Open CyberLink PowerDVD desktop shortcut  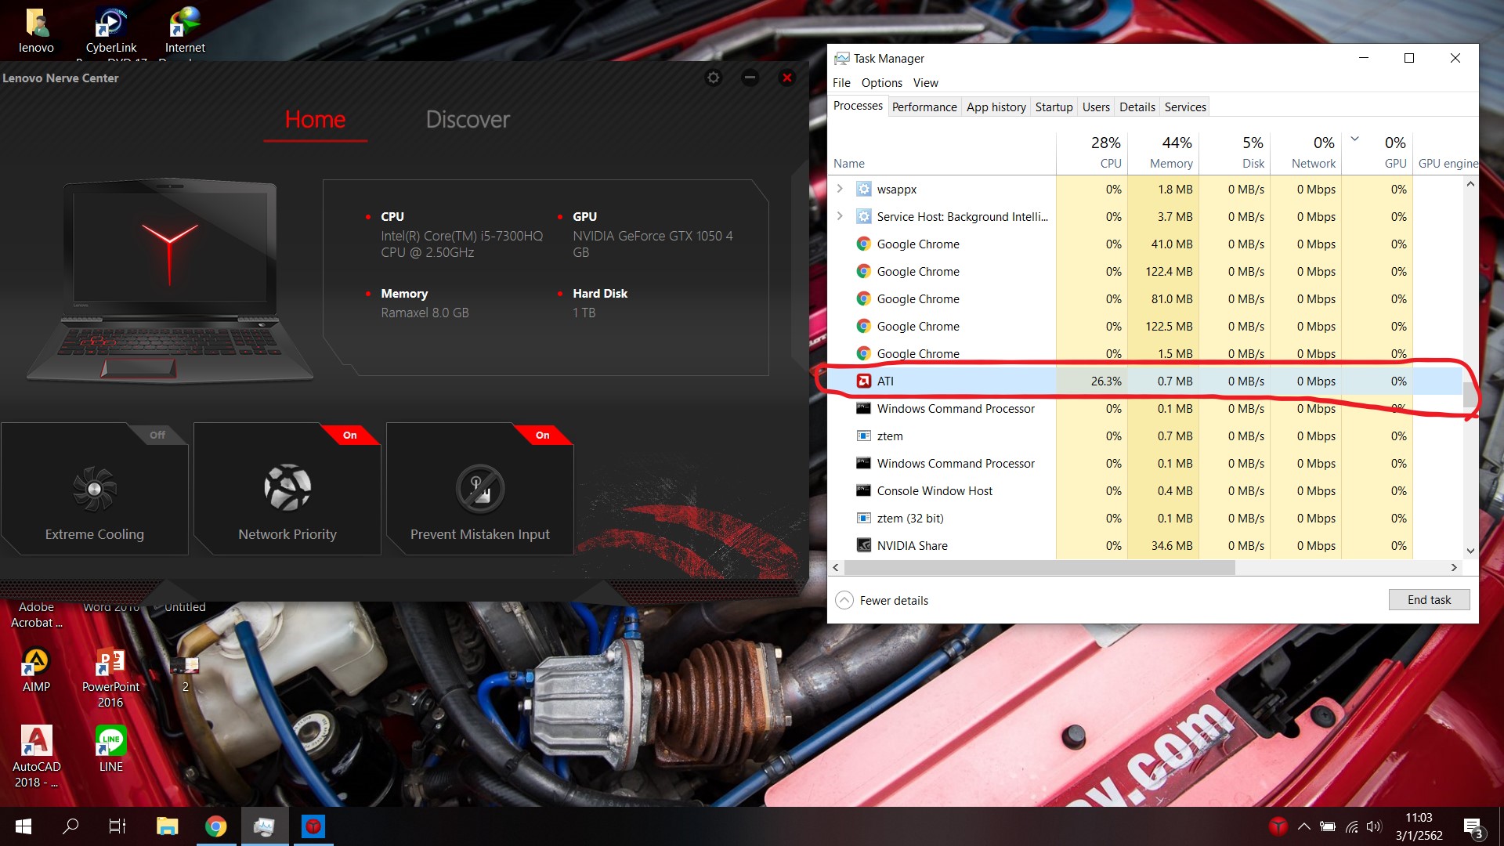click(111, 31)
